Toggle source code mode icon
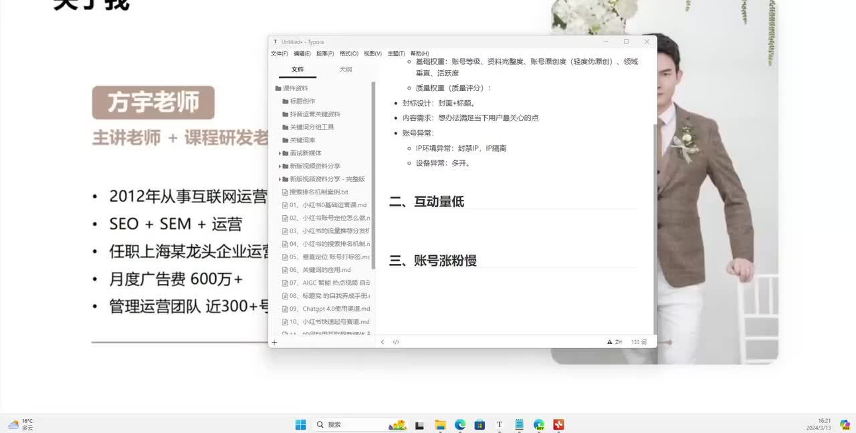 [x=396, y=342]
